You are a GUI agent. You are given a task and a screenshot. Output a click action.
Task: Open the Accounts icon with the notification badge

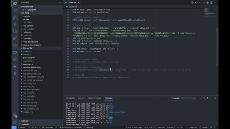click(15, 115)
